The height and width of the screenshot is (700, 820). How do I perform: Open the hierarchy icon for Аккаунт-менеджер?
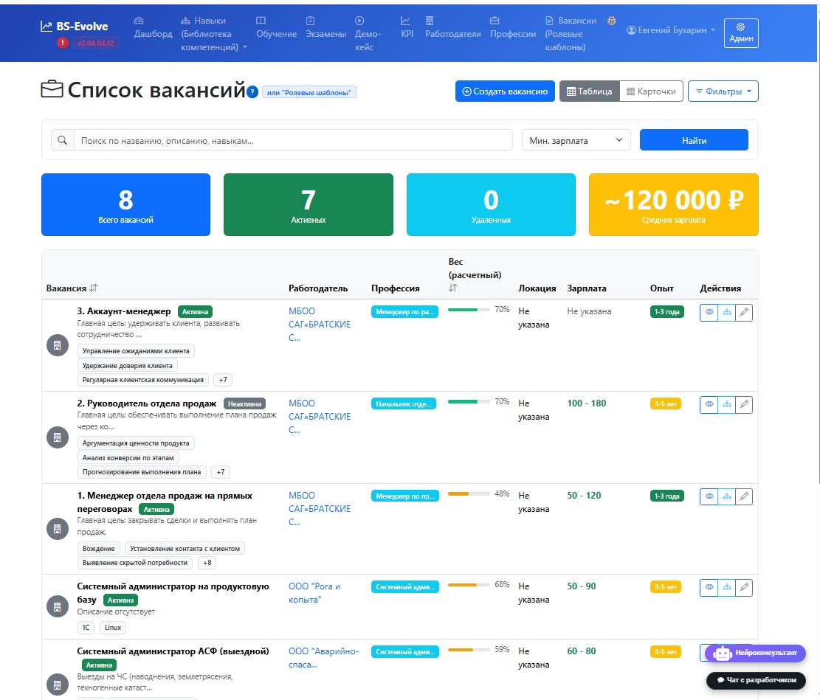coord(727,312)
